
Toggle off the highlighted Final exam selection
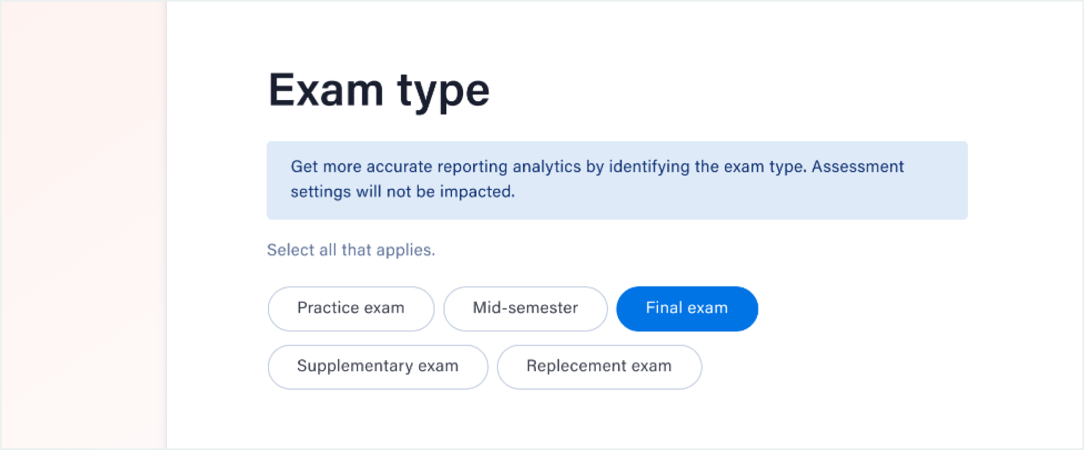click(x=687, y=308)
